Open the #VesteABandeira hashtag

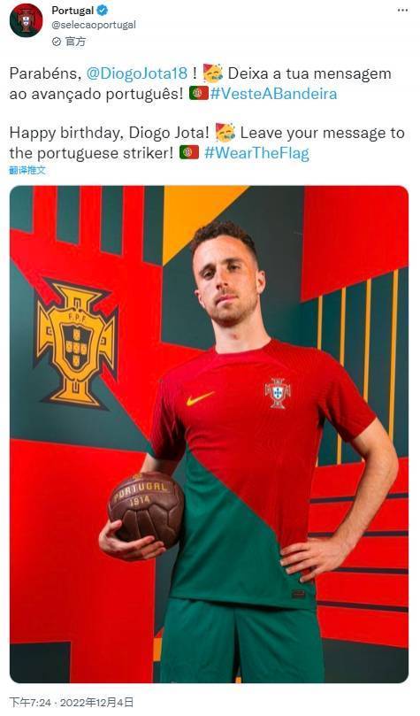click(x=273, y=94)
